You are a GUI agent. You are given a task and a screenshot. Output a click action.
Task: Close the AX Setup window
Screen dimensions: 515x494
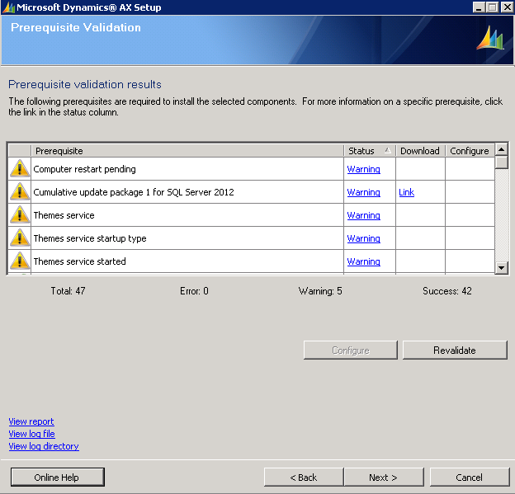[507, 7]
